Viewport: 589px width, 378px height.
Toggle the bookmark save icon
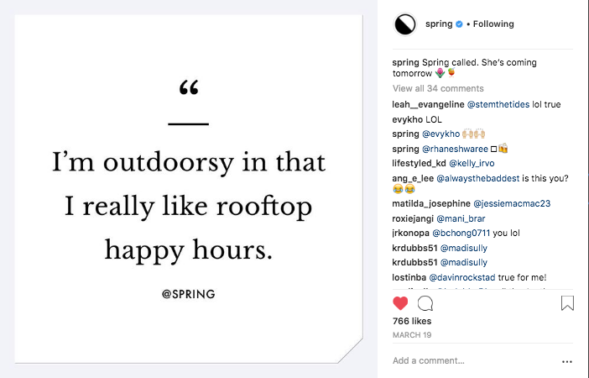coord(567,303)
